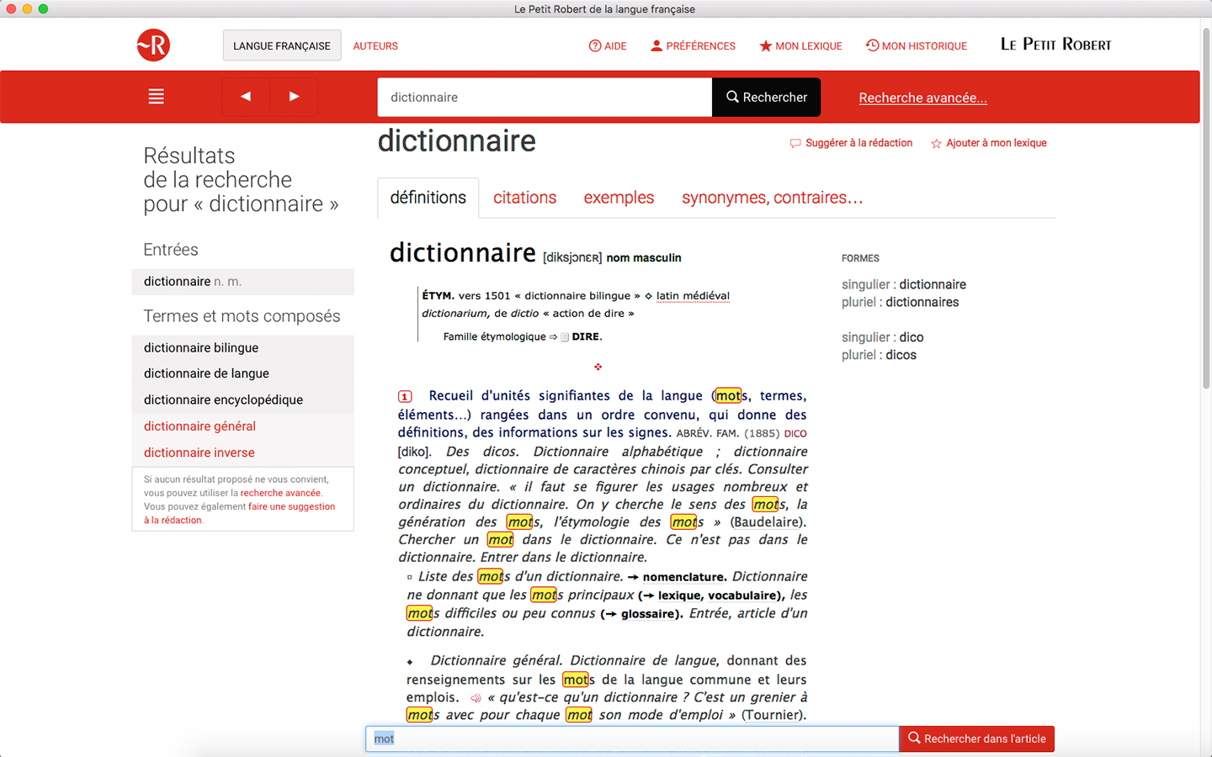
Task: Click Suggérer à la rédaction
Action: tap(851, 143)
